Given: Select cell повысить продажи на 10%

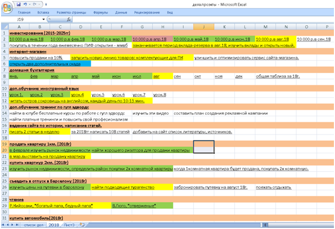Looking at the screenshot, I should click(x=36, y=58).
